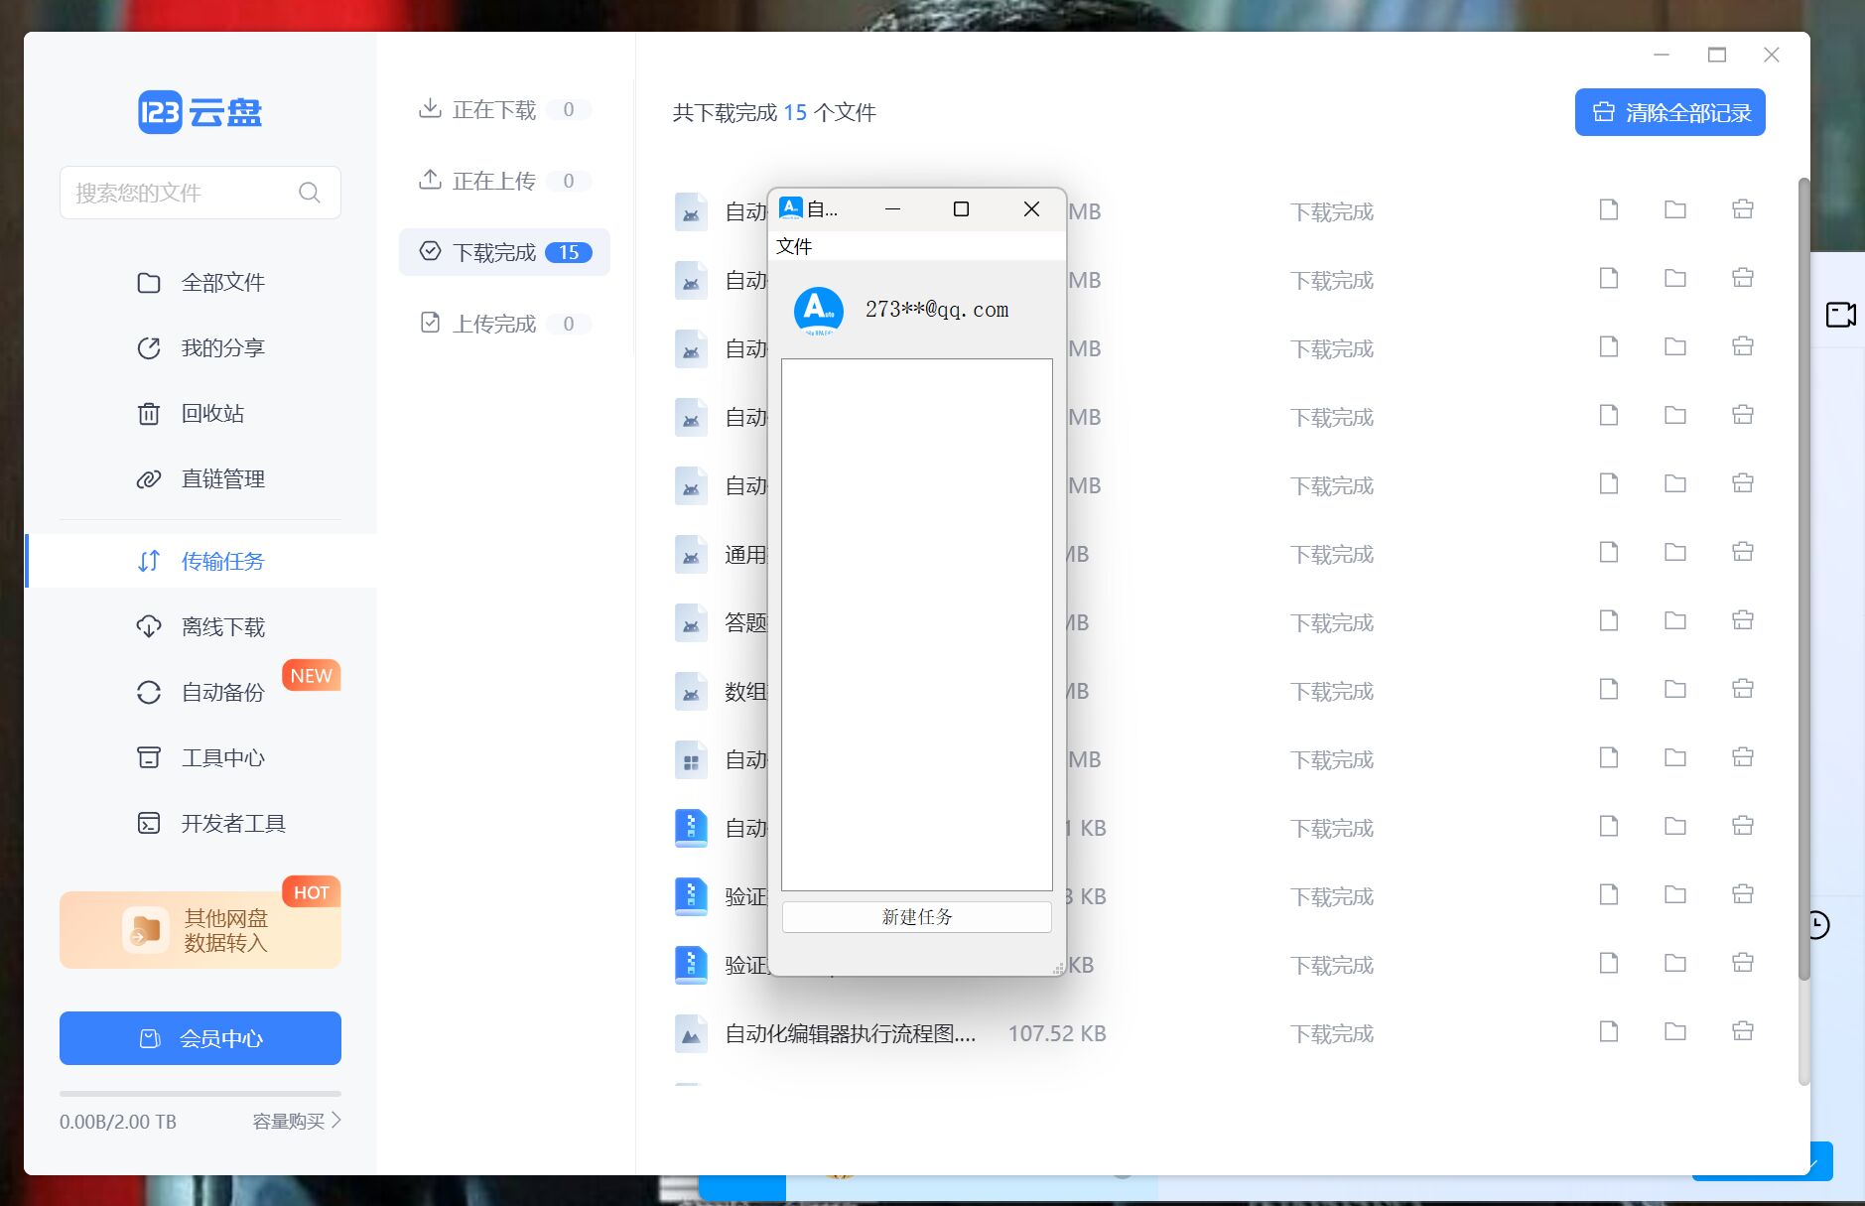Click the image file icon of 自动化编辑器执行流程图
The height and width of the screenshot is (1206, 1865).
[691, 1033]
